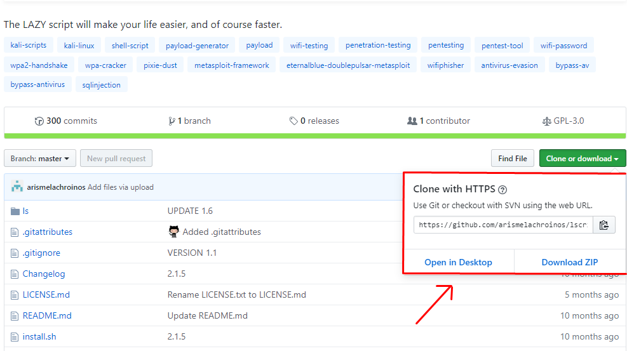Open the bypass-av topic tag
The width and height of the screenshot is (627, 351).
[572, 65]
